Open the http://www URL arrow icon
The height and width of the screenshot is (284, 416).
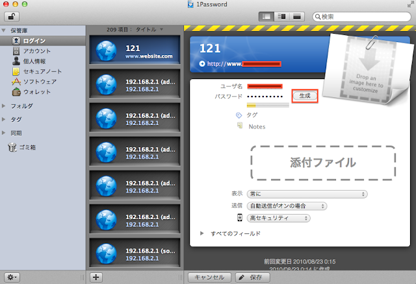[202, 64]
